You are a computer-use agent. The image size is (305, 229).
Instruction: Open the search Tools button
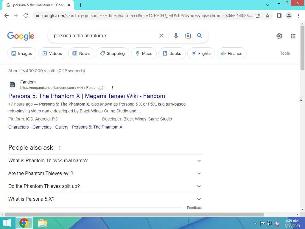pyautogui.click(x=285, y=53)
